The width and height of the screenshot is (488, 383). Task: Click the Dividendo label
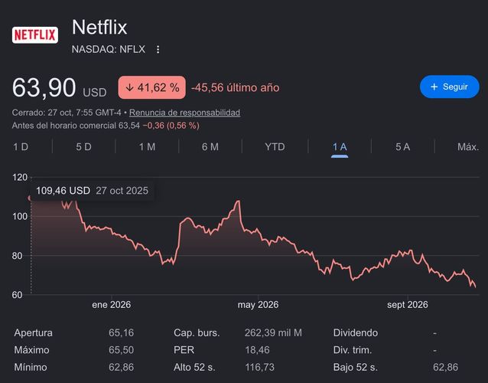pos(356,332)
